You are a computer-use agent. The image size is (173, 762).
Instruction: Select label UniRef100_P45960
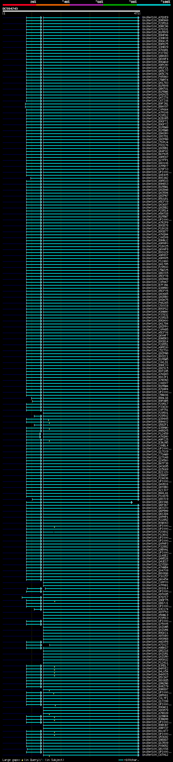[x=155, y=77]
